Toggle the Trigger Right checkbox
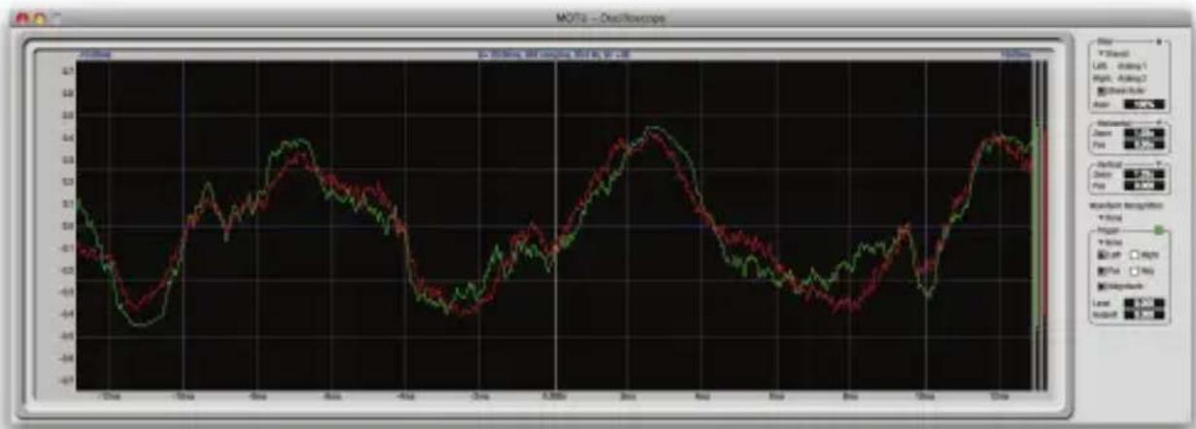The height and width of the screenshot is (429, 1196). click(x=1135, y=254)
